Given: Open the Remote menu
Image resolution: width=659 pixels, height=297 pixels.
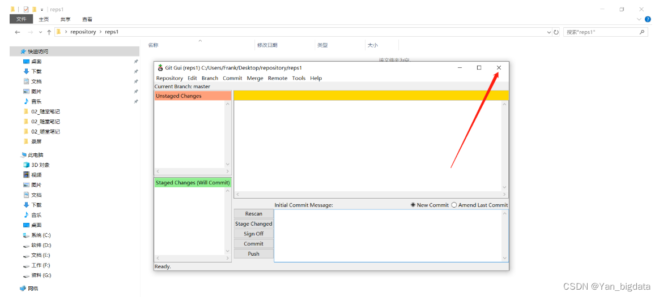Looking at the screenshot, I should pos(278,78).
